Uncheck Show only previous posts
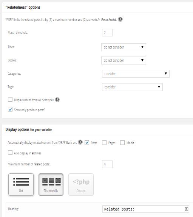 point(10,110)
